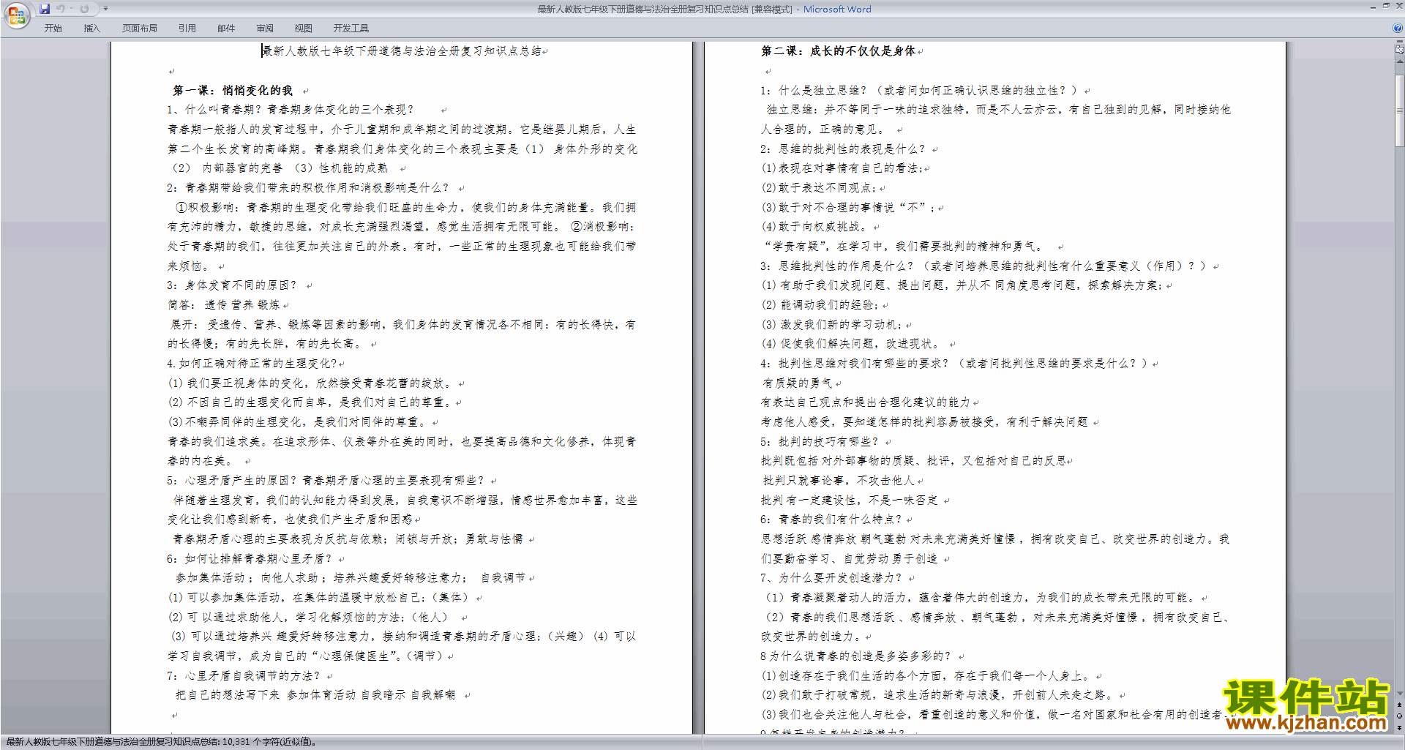The height and width of the screenshot is (750, 1405).
Task: Click the Redo/Repeat icon
Action: click(84, 9)
